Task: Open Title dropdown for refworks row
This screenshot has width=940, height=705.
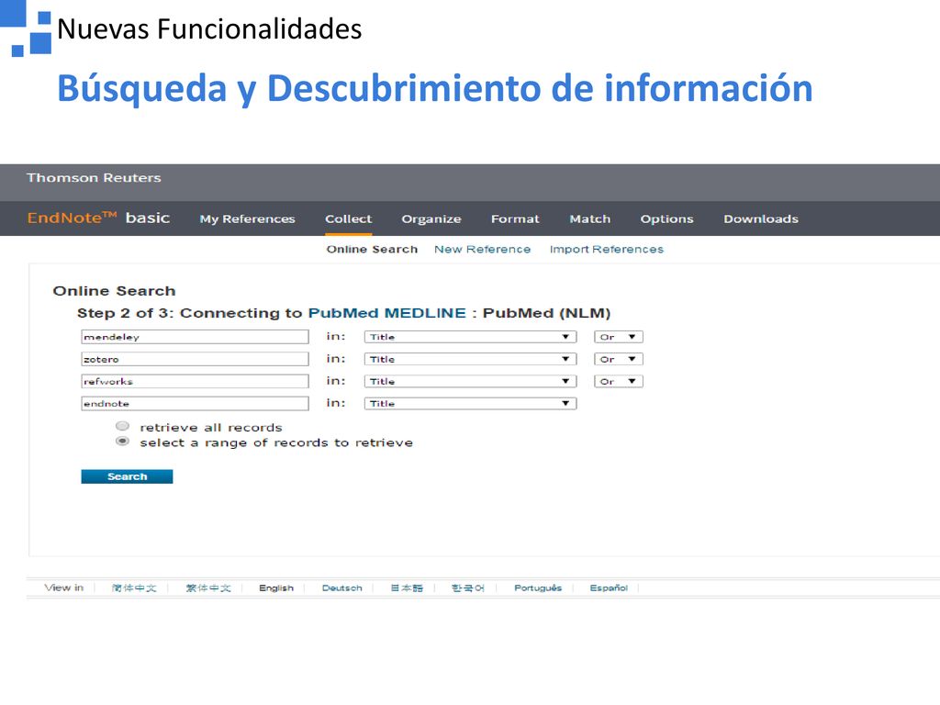Action: pos(470,381)
